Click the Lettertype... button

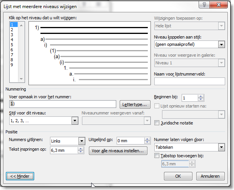135,104
